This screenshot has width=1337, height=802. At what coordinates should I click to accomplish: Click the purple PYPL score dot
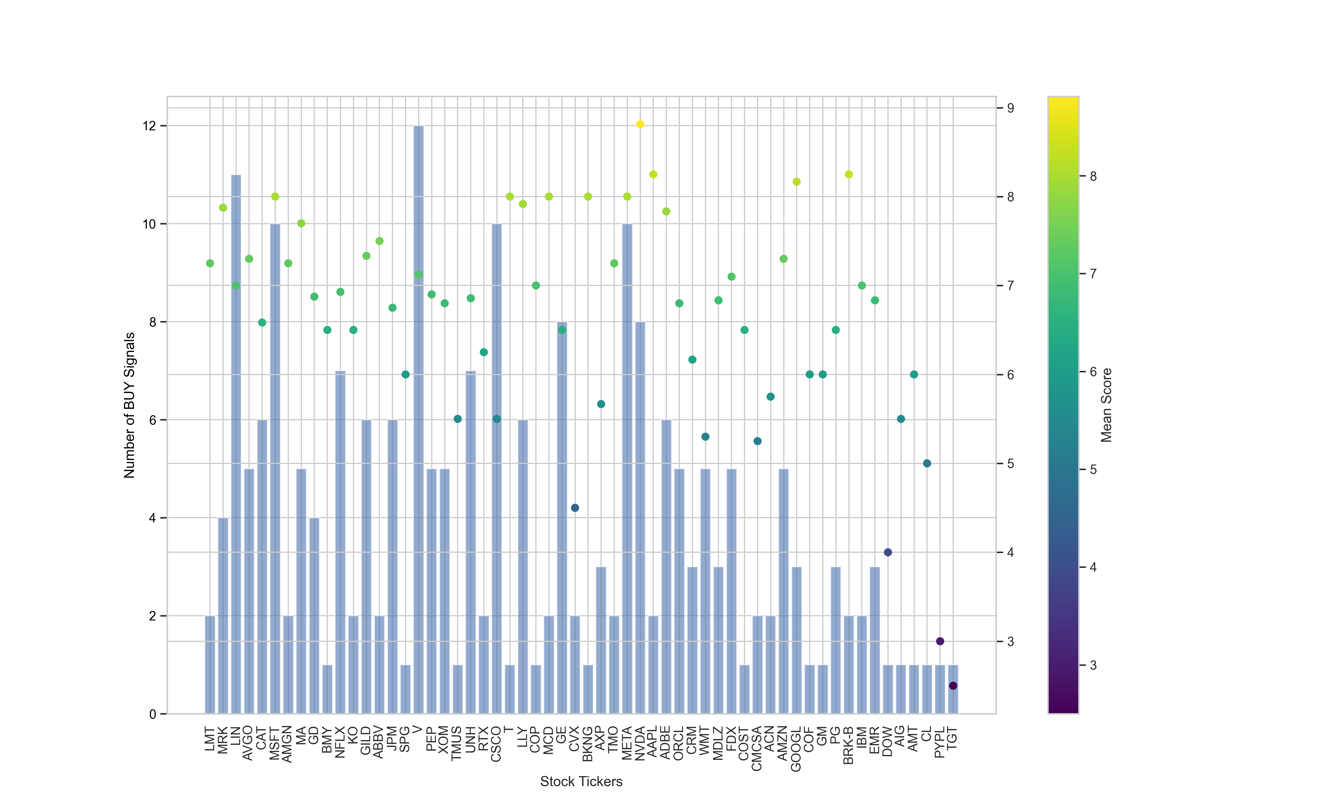940,641
